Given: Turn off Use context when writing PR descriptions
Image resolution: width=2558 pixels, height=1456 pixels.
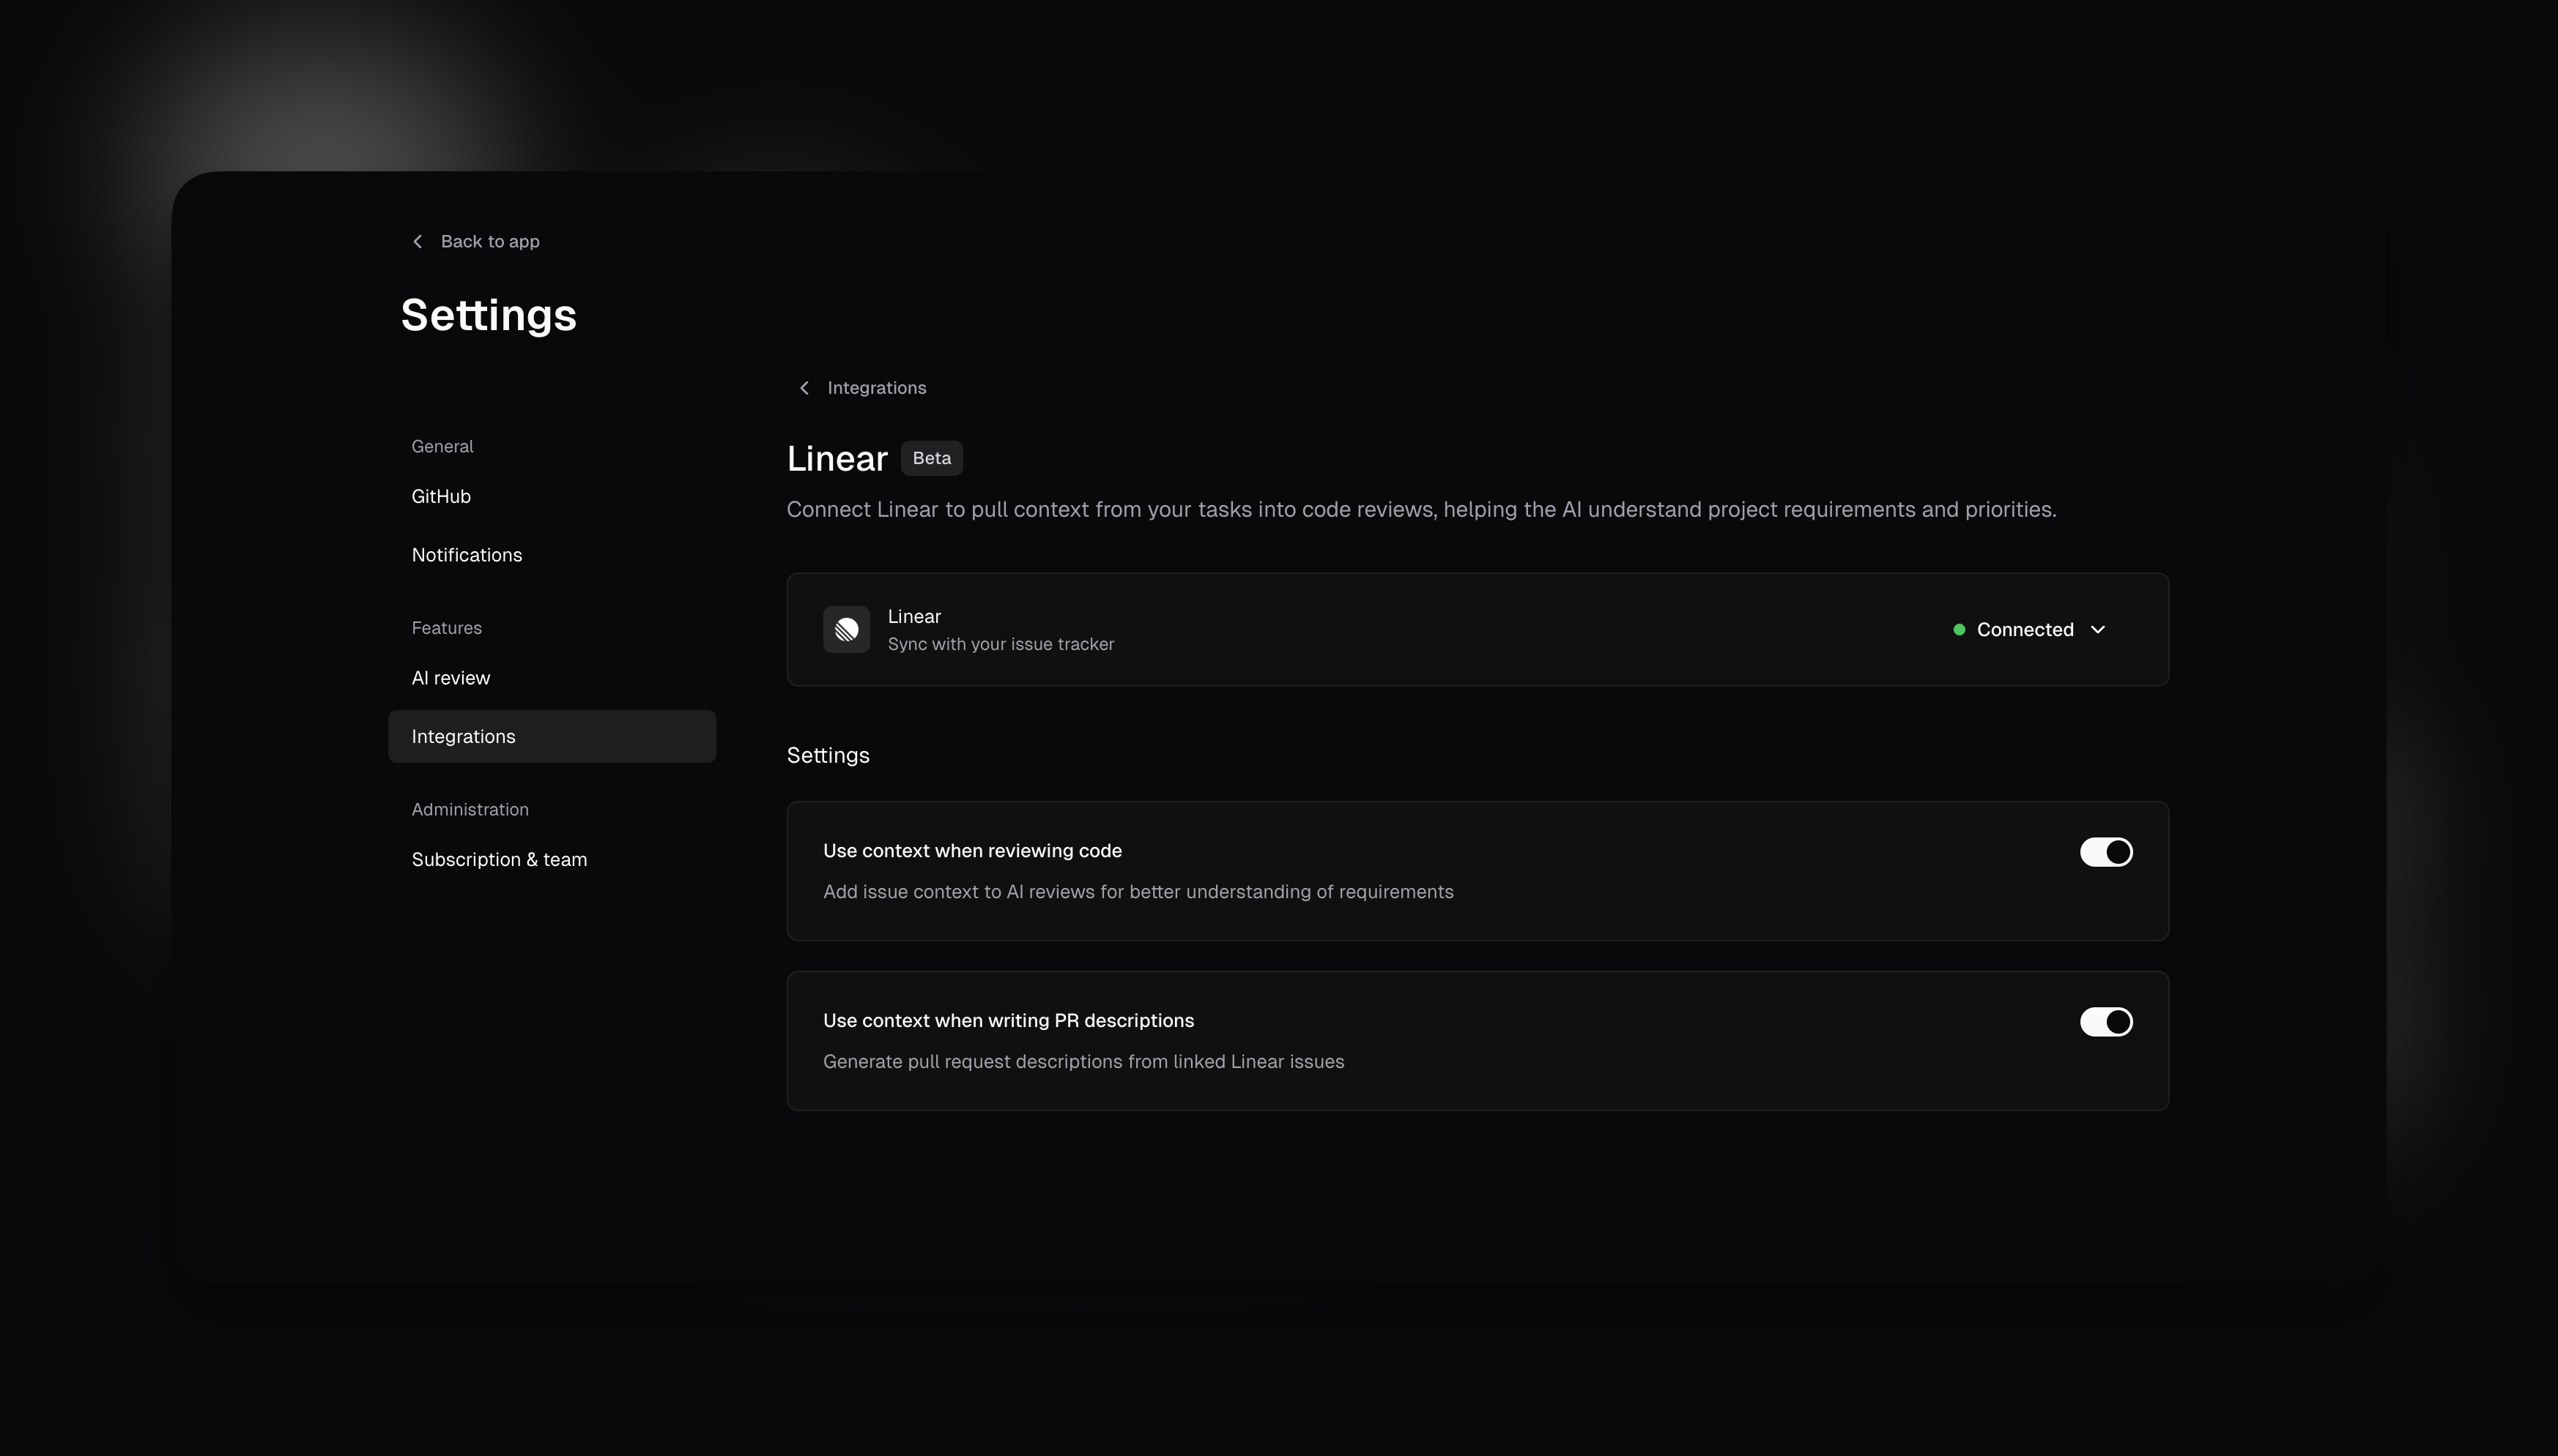Looking at the screenshot, I should (2105, 1022).
